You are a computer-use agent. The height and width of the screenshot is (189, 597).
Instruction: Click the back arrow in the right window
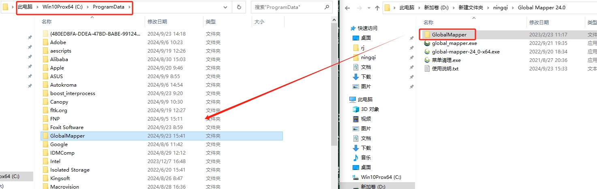(x=347, y=8)
